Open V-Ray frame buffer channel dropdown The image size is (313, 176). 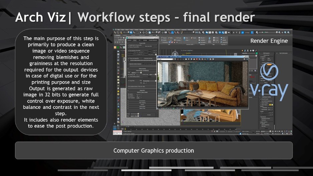(x=165, y=59)
